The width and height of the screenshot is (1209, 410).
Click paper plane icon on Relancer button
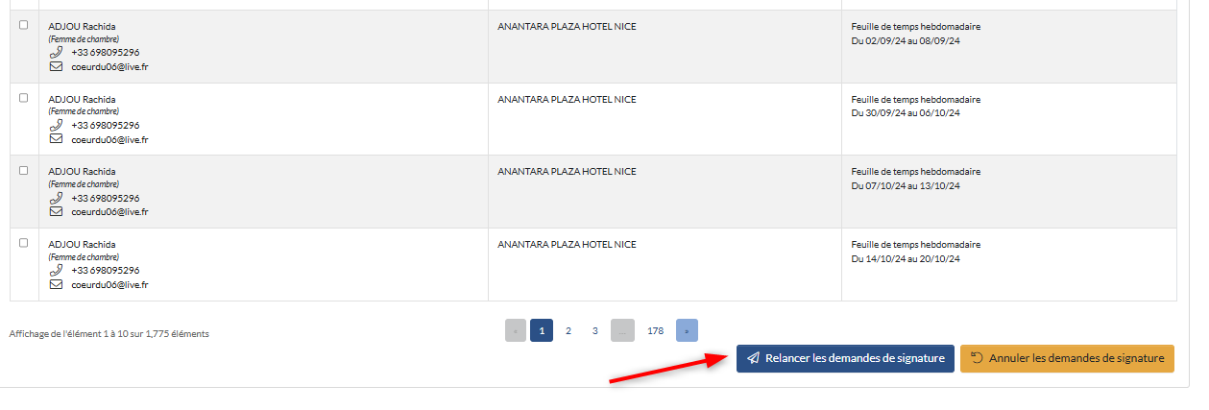[x=754, y=358]
